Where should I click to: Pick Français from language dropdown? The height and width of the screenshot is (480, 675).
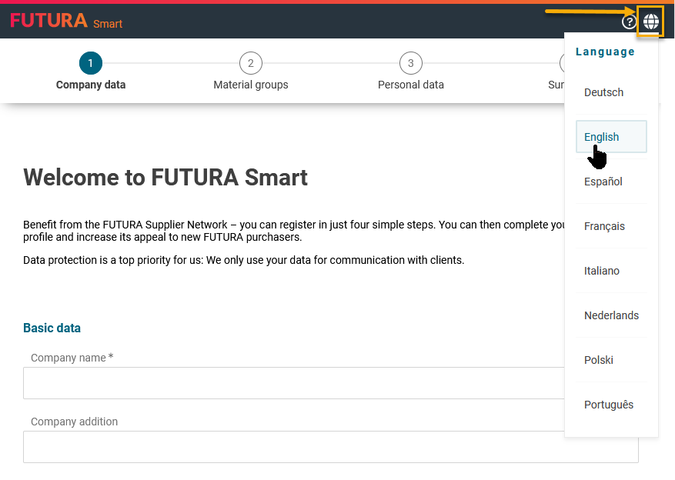coord(605,226)
